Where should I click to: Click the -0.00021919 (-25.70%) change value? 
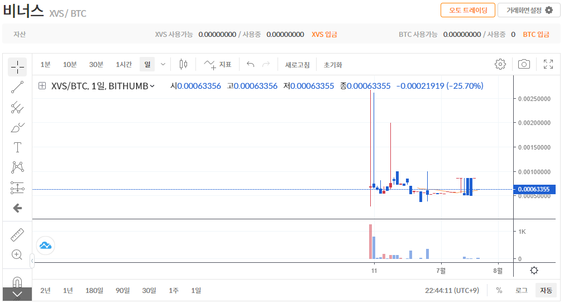440,86
